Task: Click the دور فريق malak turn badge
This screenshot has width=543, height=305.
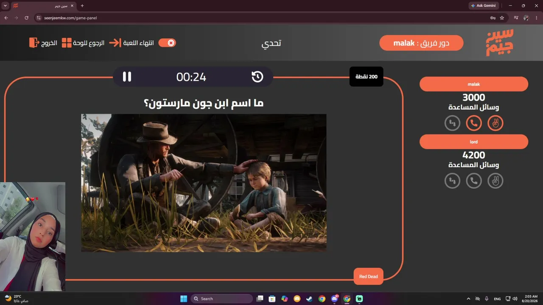Action: (421, 43)
